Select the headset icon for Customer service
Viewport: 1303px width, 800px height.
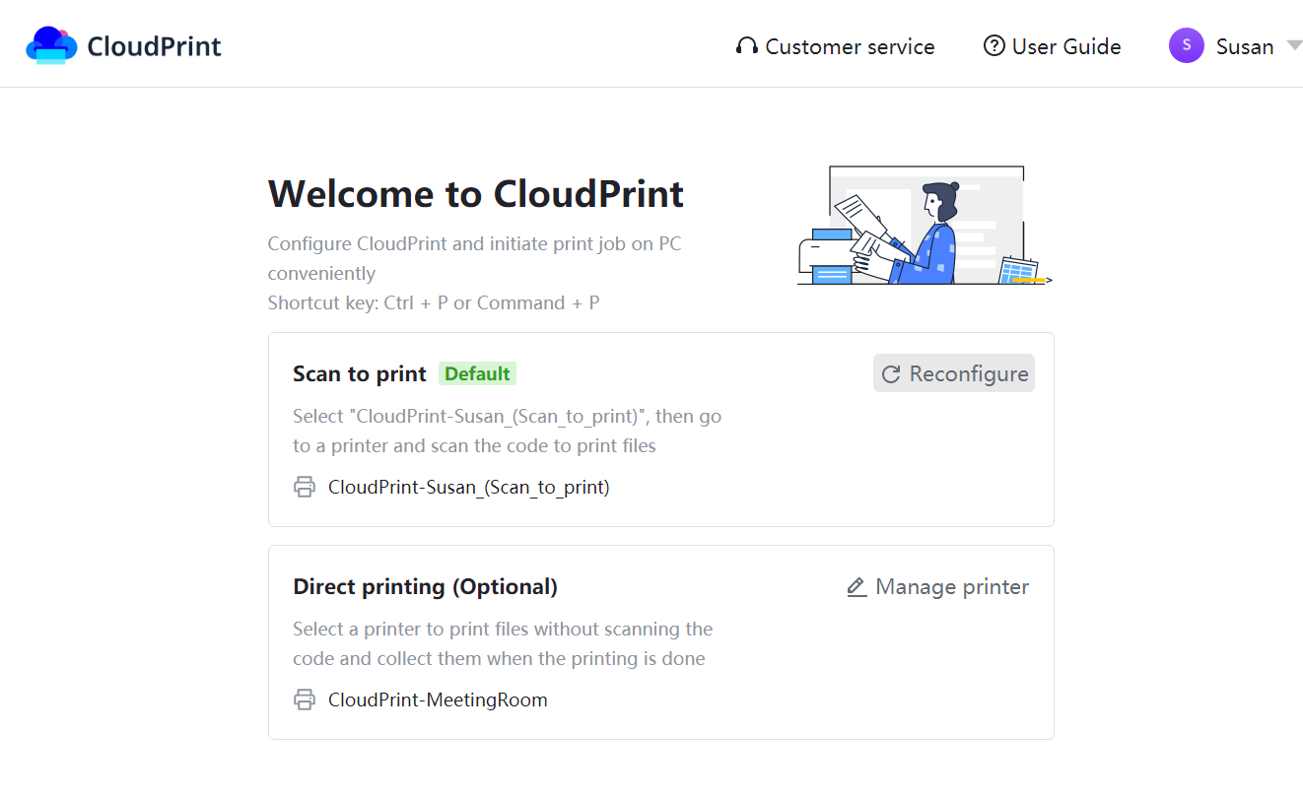[746, 45]
